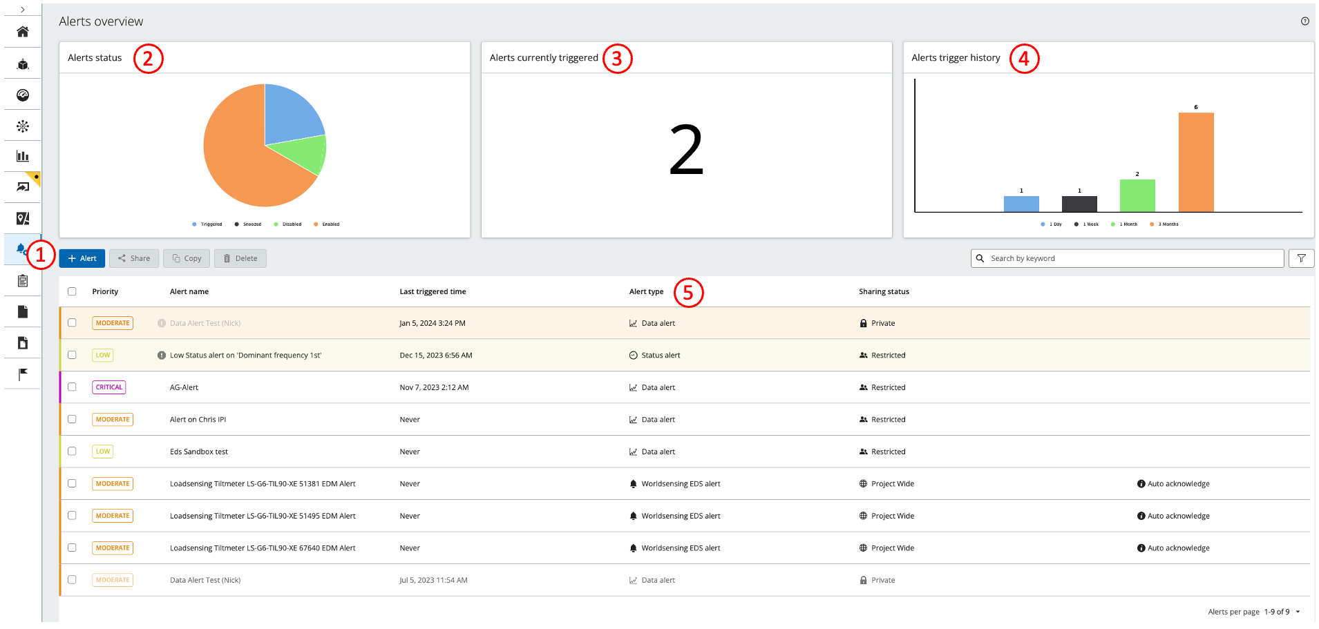Viewport: 1319px width, 629px height.
Task: Click the green 1 Month bar in history chart
Action: point(1137,195)
